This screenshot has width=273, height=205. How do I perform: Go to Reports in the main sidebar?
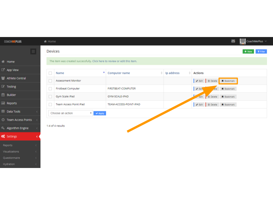pos(12,103)
